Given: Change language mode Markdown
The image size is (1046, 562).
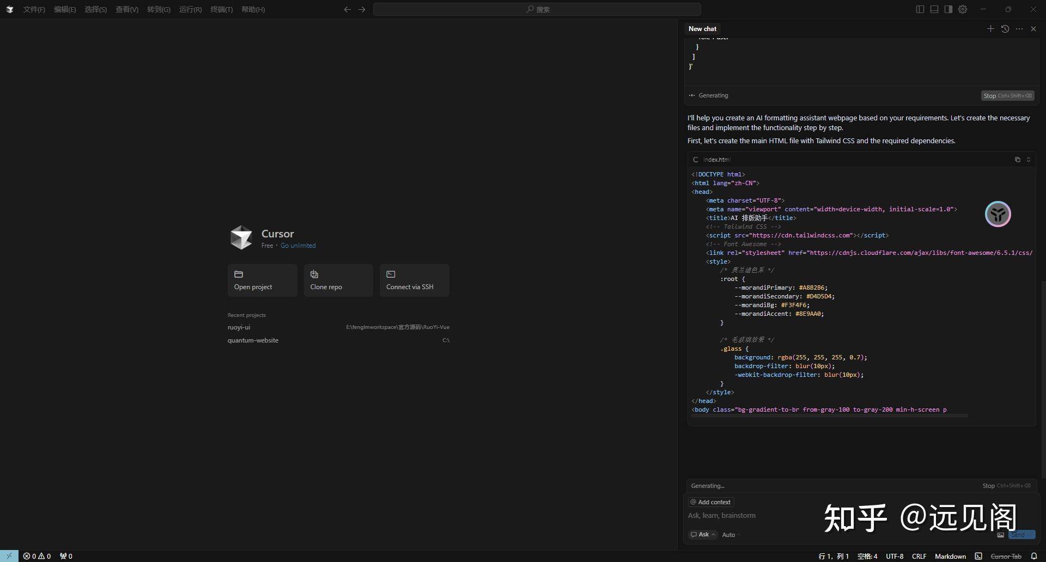Looking at the screenshot, I should 950,556.
